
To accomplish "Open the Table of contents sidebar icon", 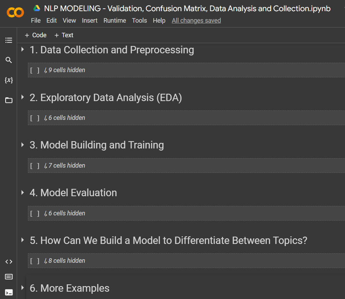I will coord(9,40).
